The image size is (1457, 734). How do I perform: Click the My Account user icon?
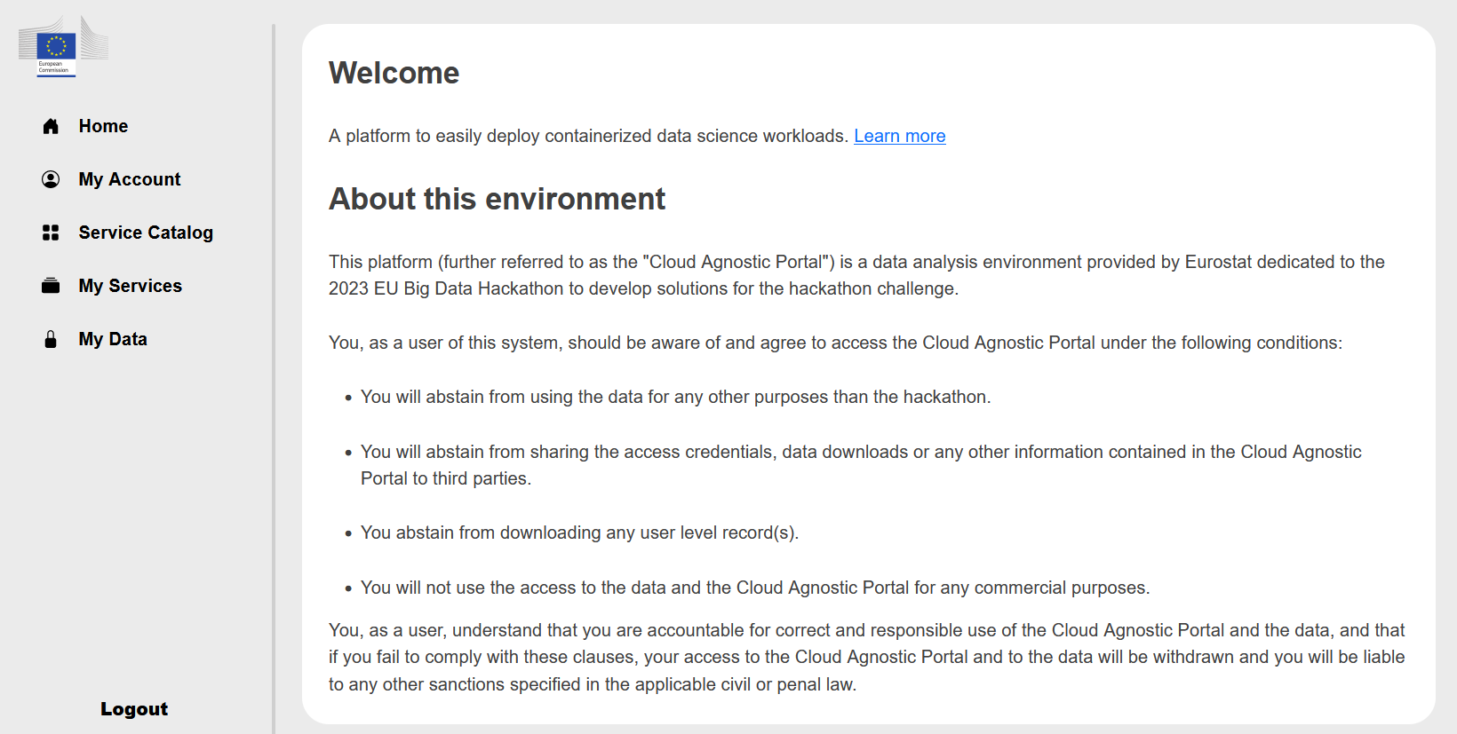pos(51,179)
